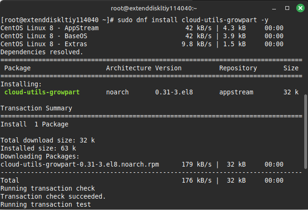The image size is (308, 210).
Task: Click the 'Package' column header
Action: click(17, 68)
